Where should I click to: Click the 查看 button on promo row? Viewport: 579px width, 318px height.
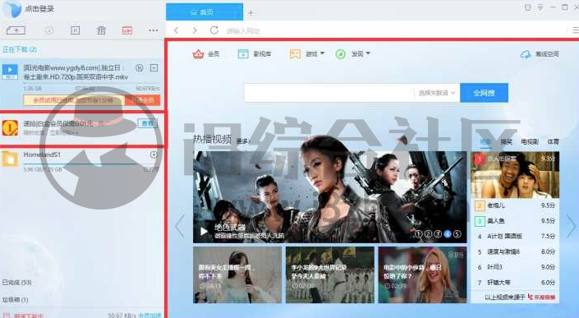click(x=147, y=123)
